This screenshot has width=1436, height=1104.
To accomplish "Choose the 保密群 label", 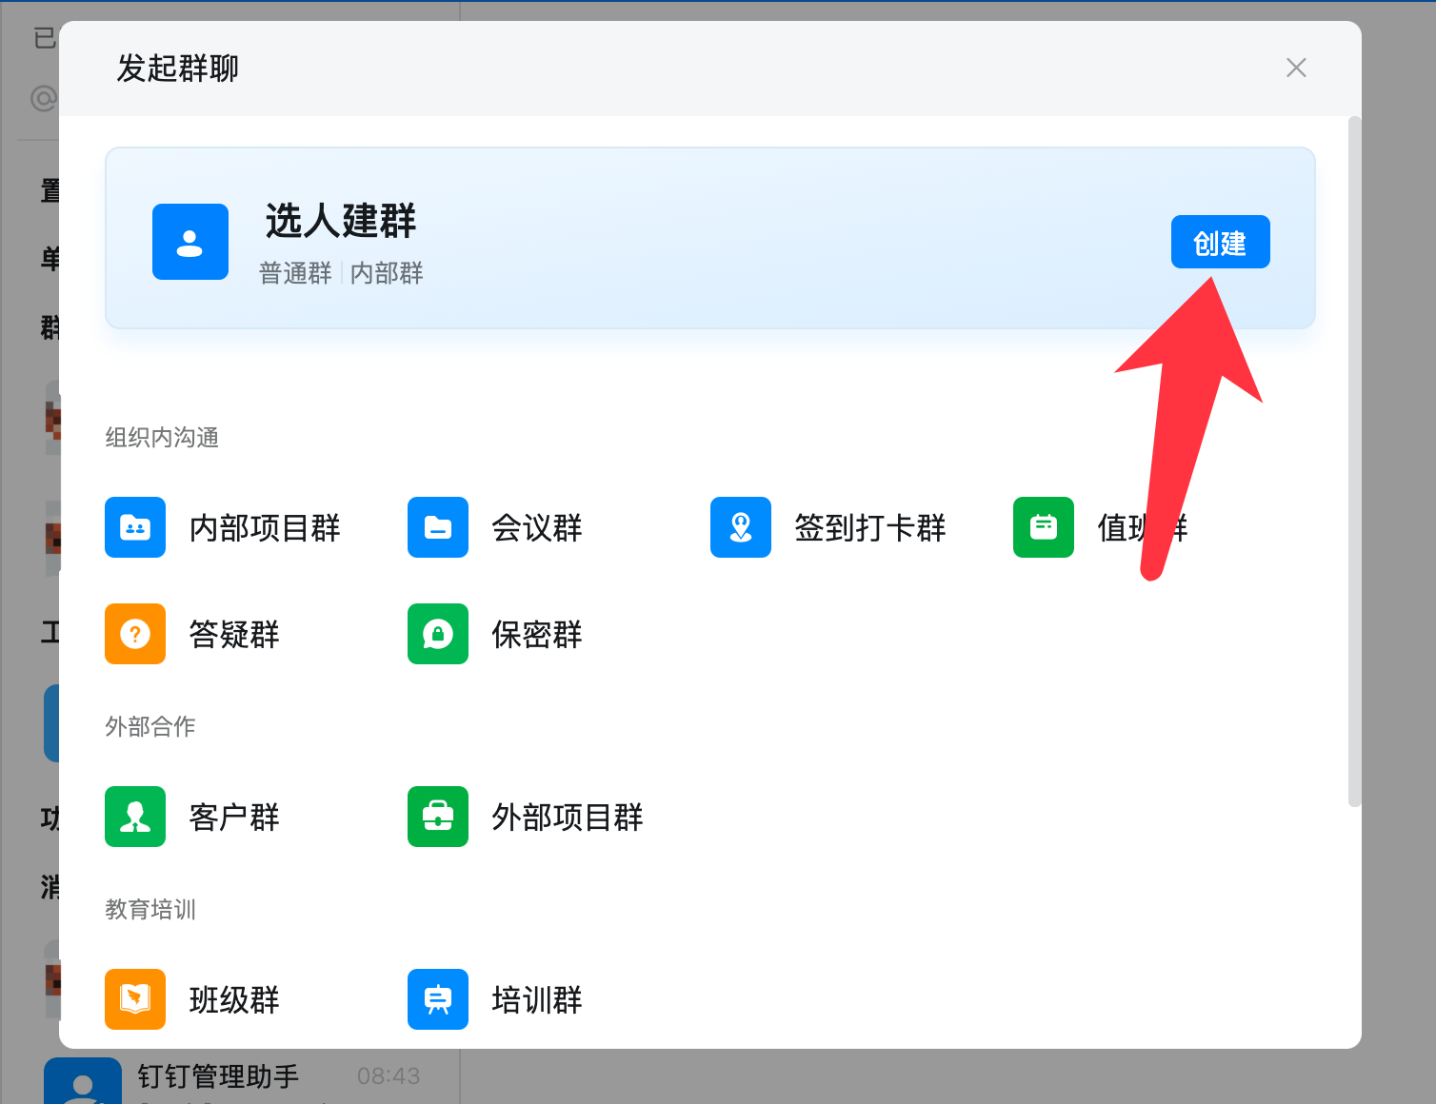I will pyautogui.click(x=537, y=635).
